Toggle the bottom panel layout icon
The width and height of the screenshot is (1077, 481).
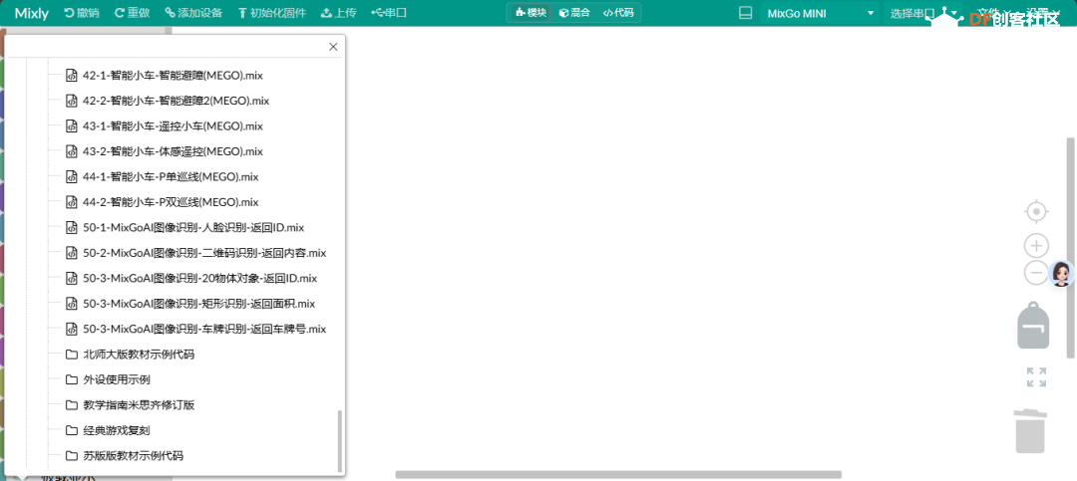point(745,12)
